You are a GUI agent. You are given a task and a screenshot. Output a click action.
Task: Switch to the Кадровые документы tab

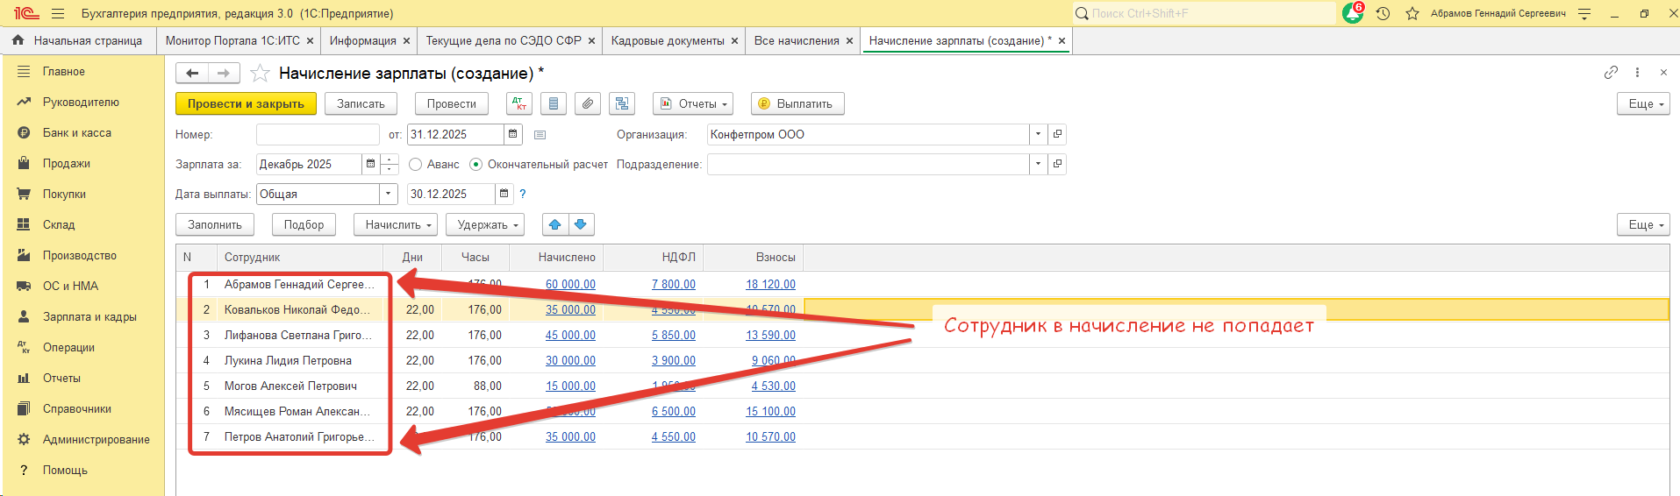[x=667, y=40]
